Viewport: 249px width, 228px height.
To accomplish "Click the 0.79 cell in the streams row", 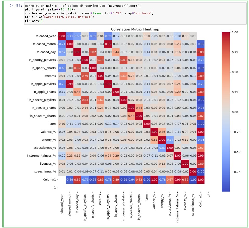I will pyautogui.click(x=85, y=76).
